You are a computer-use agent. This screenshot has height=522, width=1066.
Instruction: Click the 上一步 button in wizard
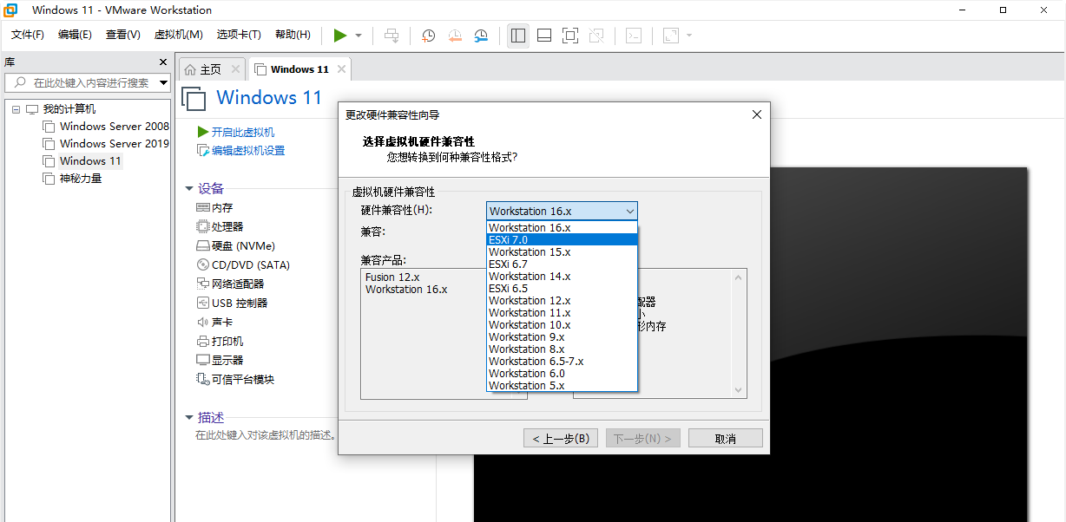pos(560,438)
